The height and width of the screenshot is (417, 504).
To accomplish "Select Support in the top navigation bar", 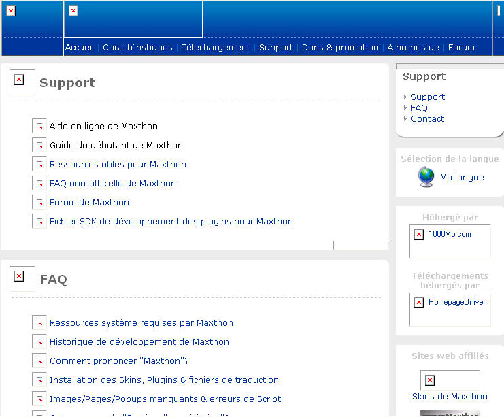I will pos(276,47).
